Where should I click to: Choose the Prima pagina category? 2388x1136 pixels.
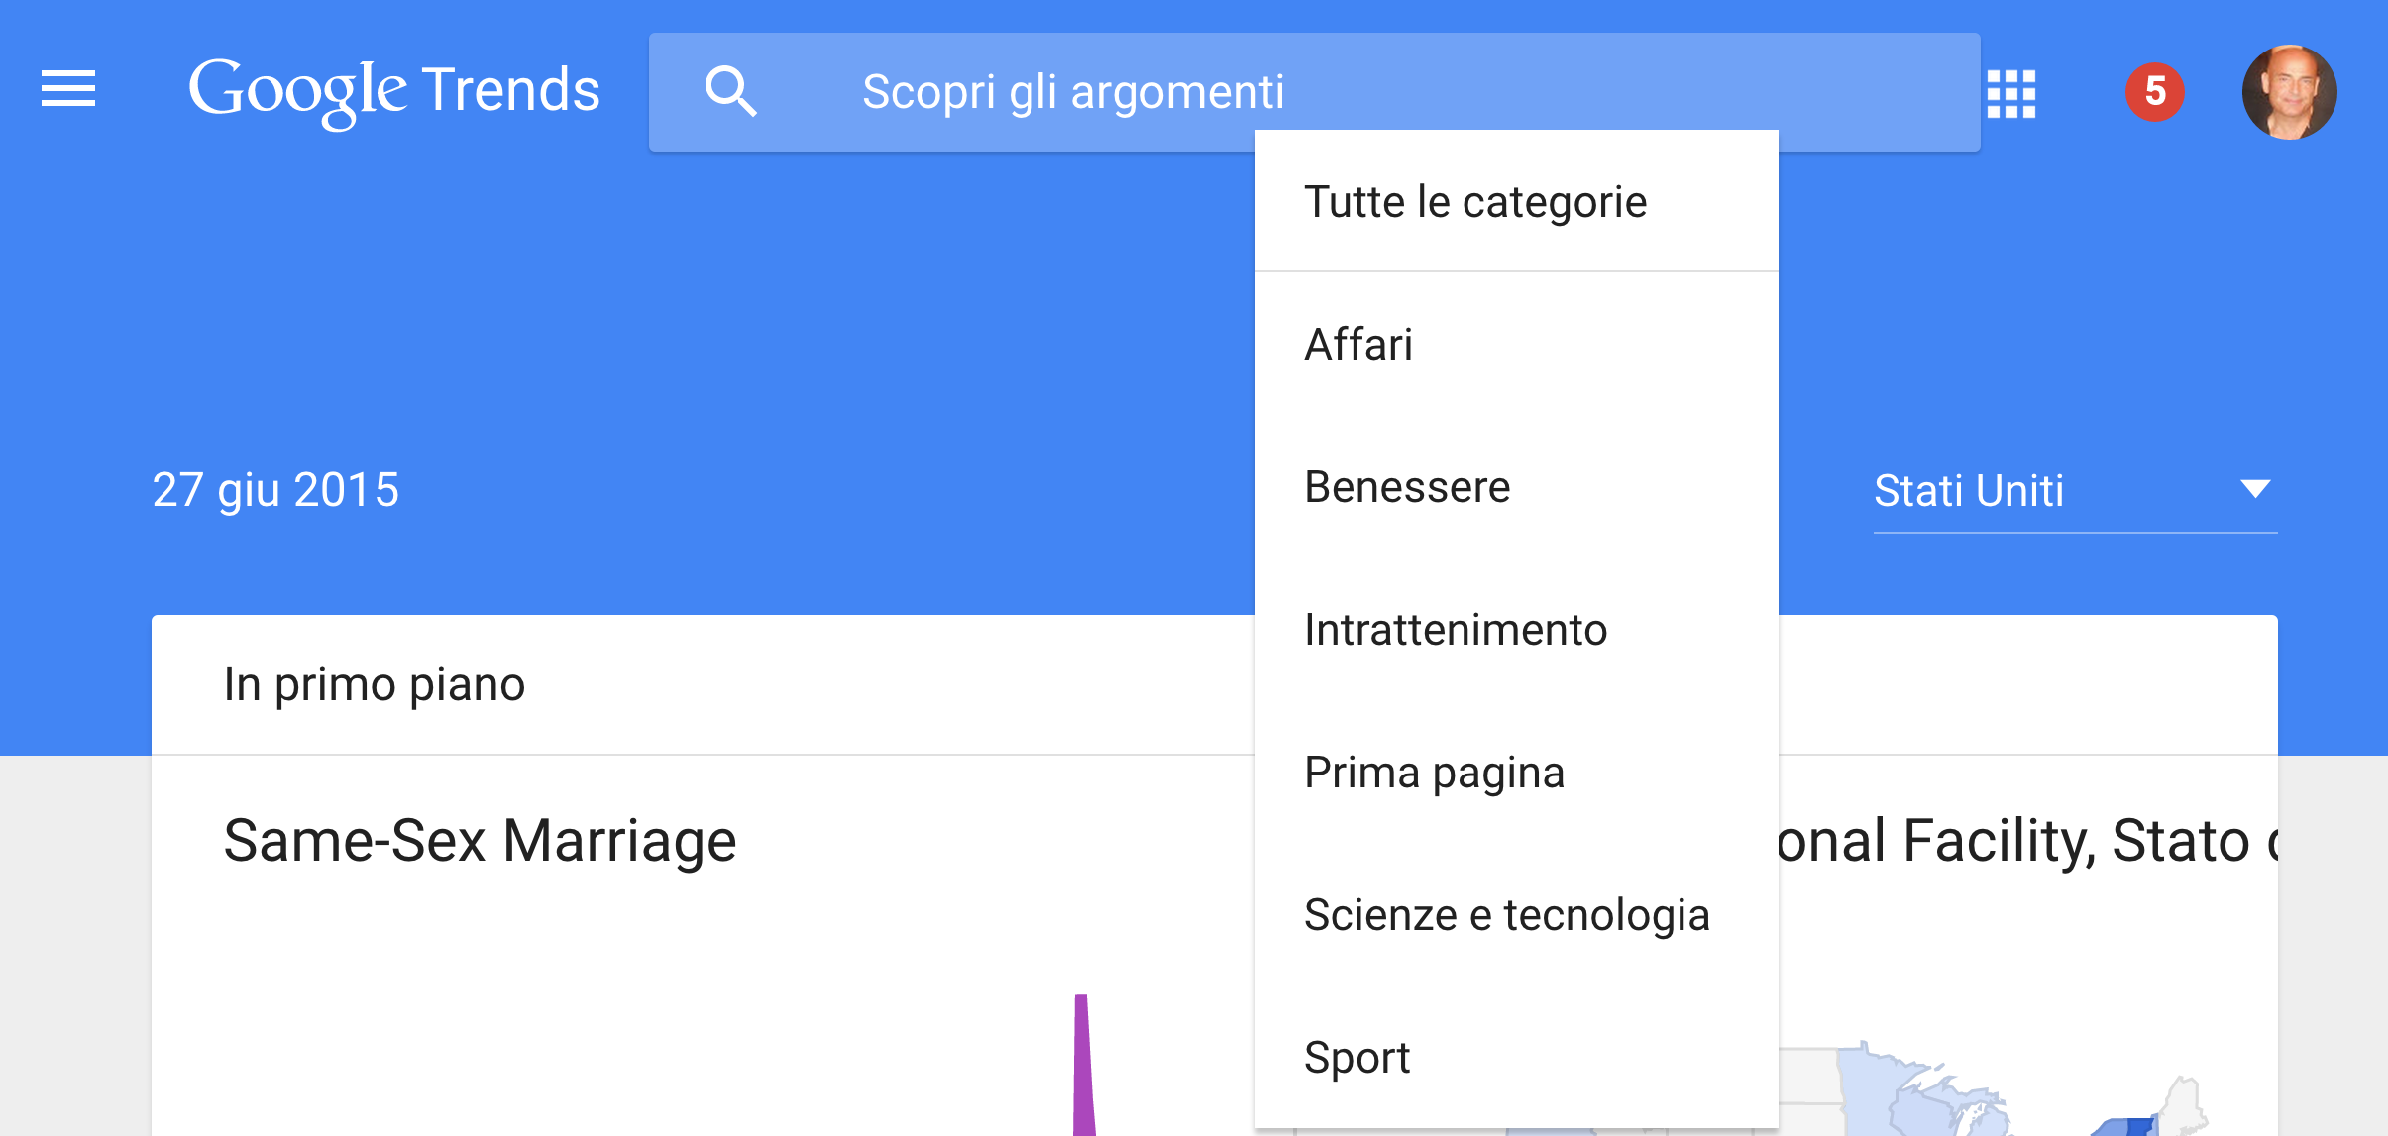click(1434, 773)
